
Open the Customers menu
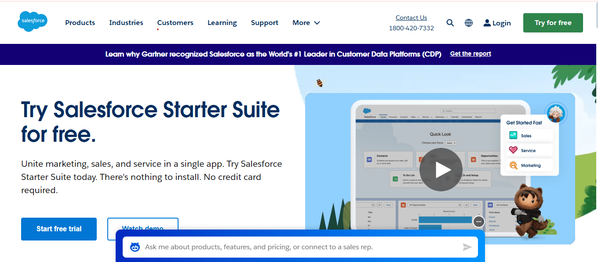click(175, 23)
